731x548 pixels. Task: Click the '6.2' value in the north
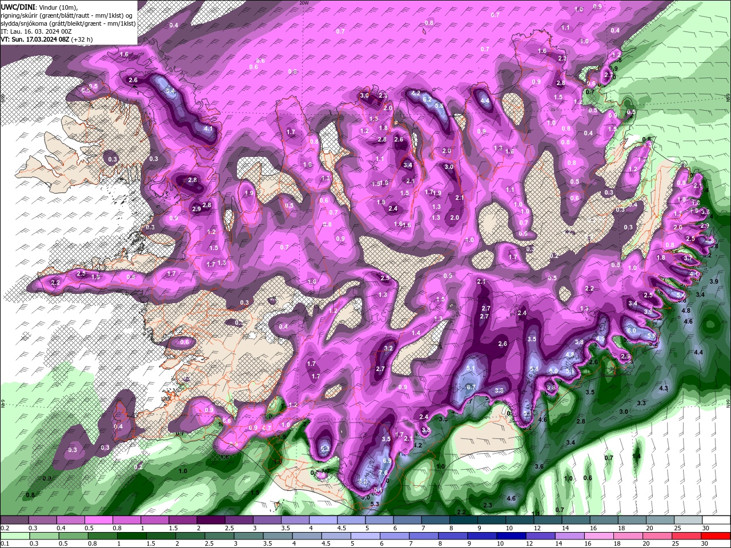coord(427,99)
